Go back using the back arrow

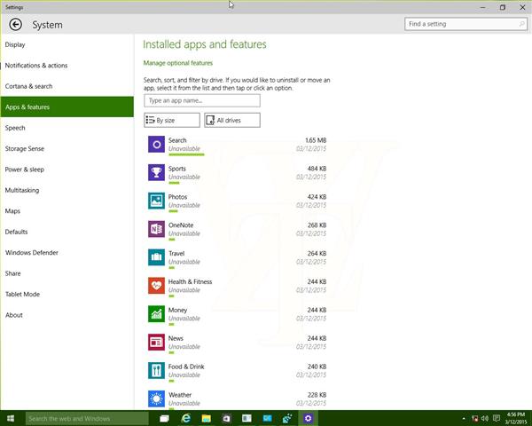click(x=14, y=25)
